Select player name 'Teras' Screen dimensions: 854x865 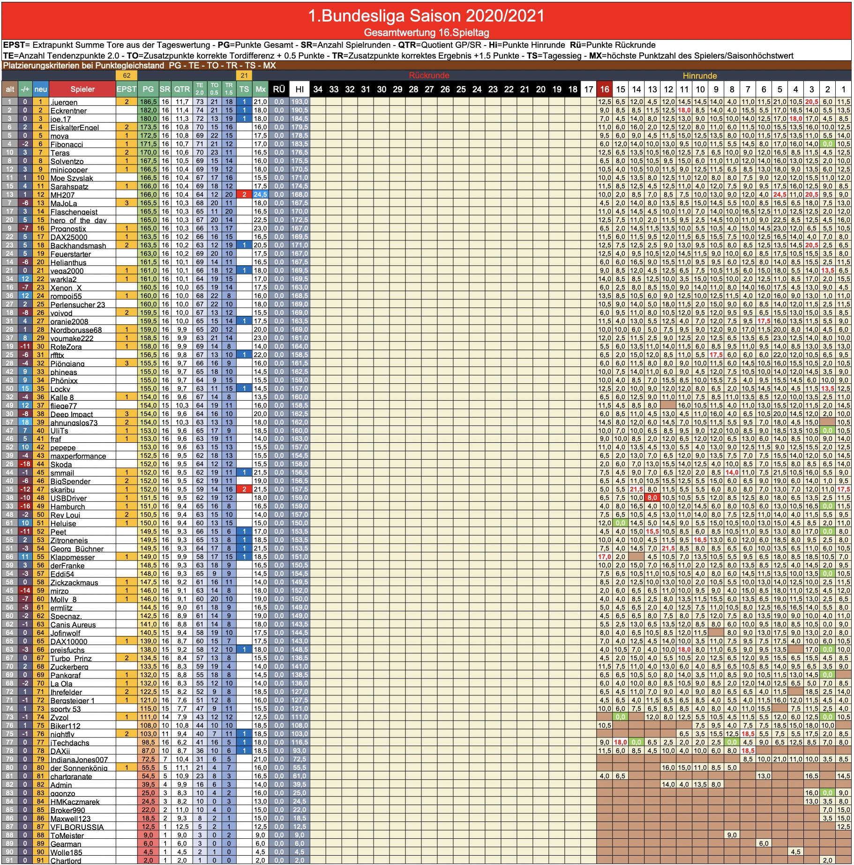[x=60, y=153]
